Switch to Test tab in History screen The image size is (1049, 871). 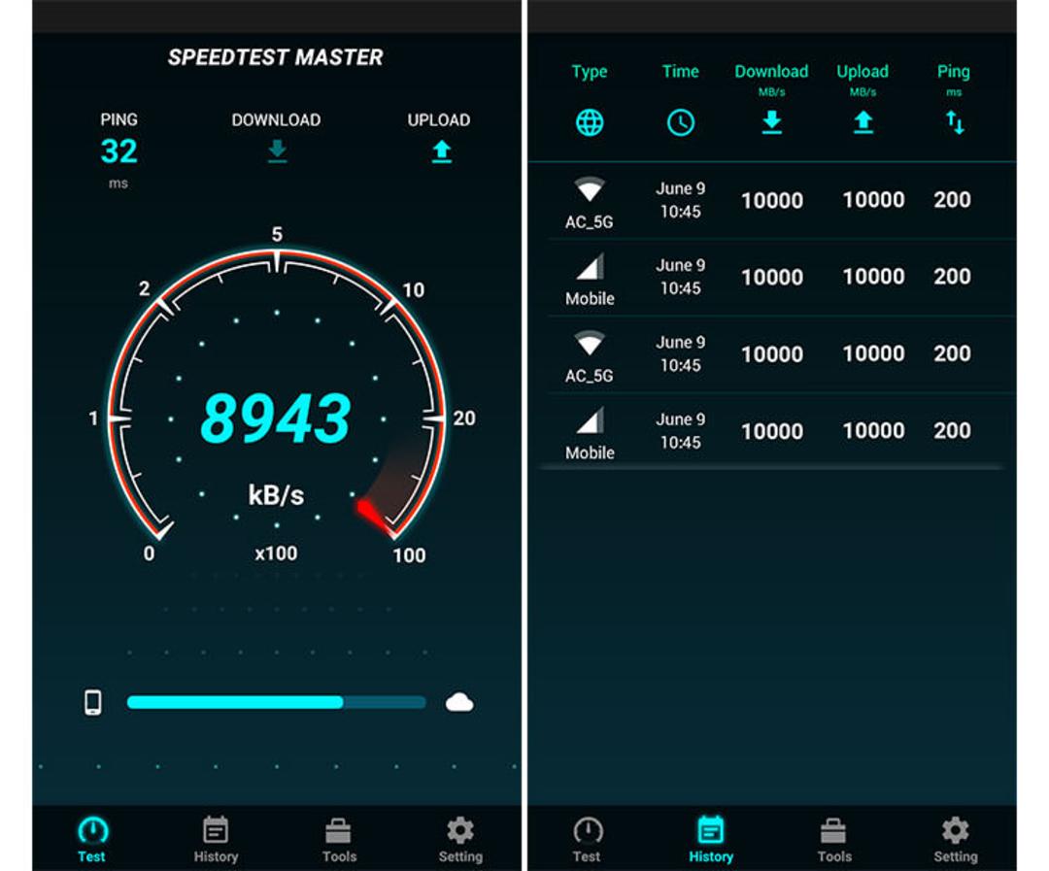coord(588,840)
